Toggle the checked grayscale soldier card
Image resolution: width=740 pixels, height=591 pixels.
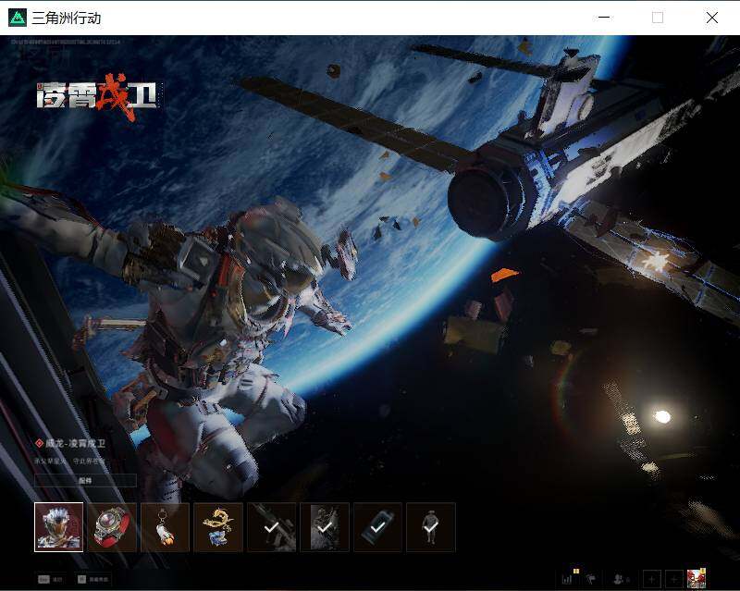325,527
